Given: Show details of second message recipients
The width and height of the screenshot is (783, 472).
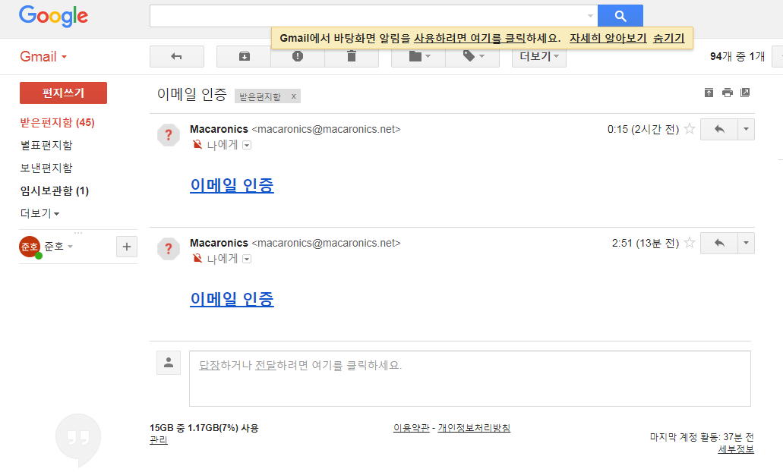Looking at the screenshot, I should (247, 259).
